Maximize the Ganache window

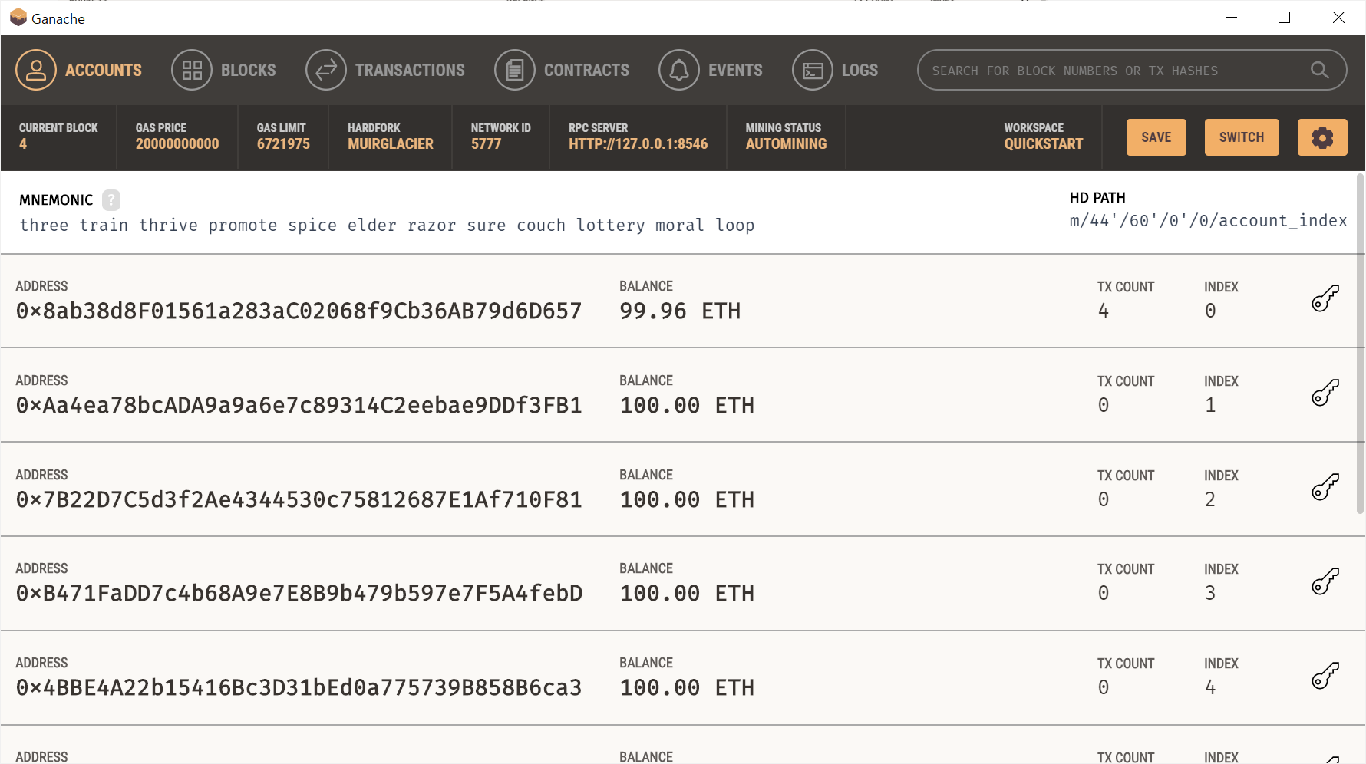pos(1284,17)
